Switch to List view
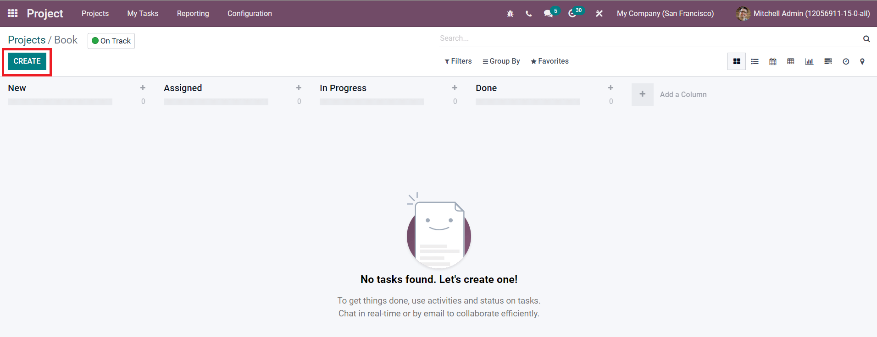This screenshot has height=337, width=877. pos(755,61)
